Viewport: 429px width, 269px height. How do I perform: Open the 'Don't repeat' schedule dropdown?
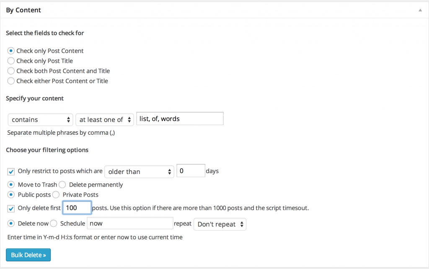pyautogui.click(x=220, y=224)
